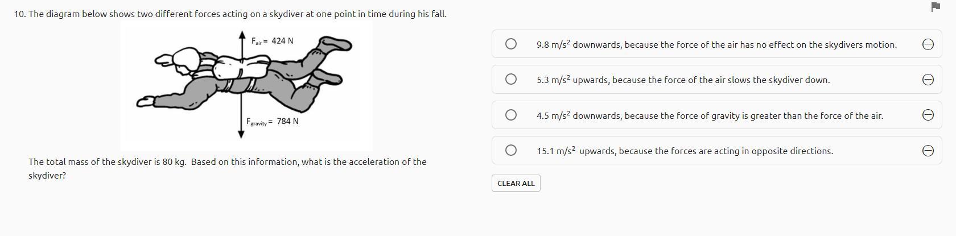Choose the 4.5 m/s² downwards radio button
956x236 pixels.
[511, 115]
